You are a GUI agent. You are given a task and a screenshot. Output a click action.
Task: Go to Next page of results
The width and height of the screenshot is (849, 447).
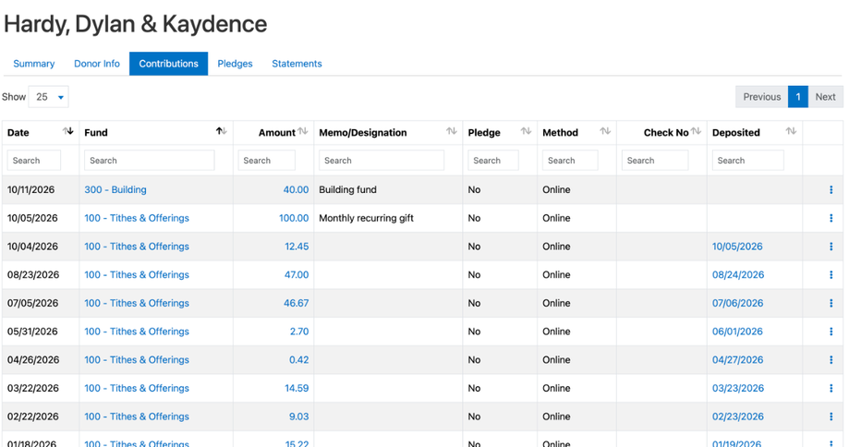[826, 97]
